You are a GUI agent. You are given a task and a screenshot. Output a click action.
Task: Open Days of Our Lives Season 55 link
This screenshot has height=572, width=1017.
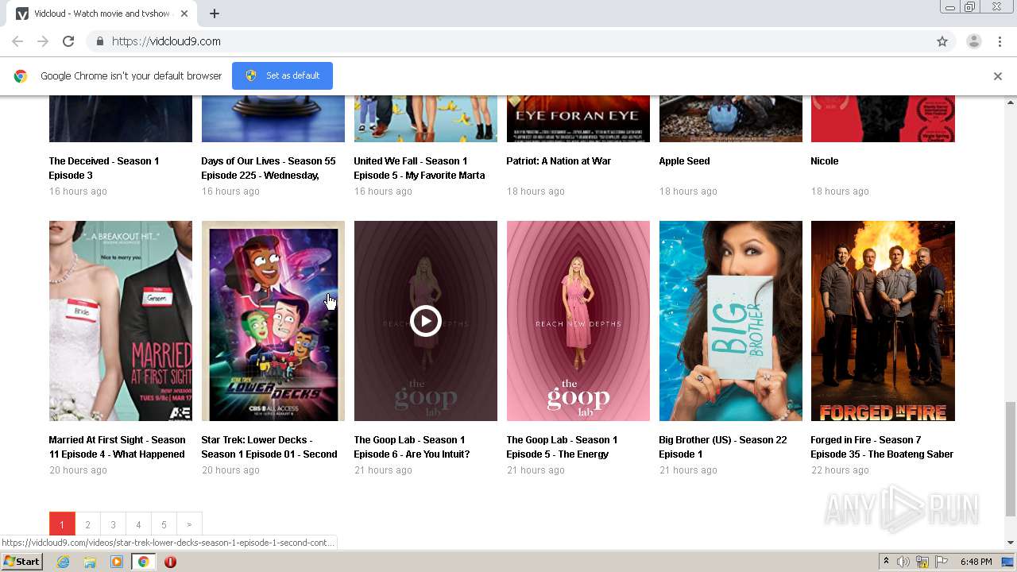tap(269, 168)
